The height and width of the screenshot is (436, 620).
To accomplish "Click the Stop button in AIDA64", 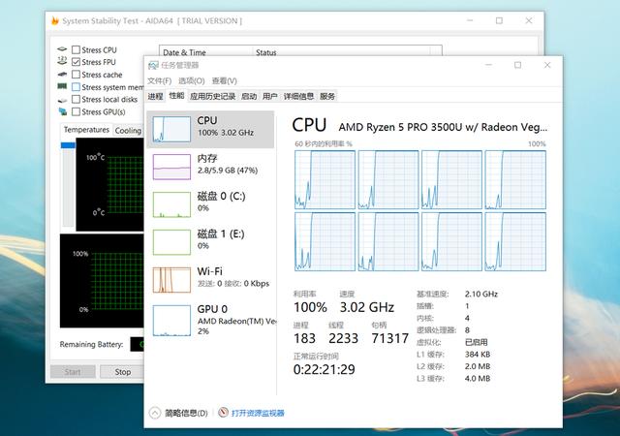I will [123, 372].
